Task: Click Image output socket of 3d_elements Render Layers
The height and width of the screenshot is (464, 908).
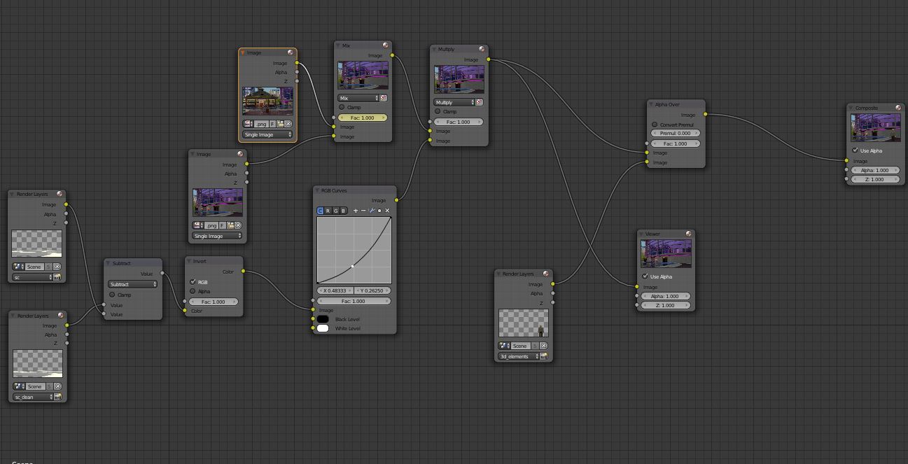Action: pos(553,284)
